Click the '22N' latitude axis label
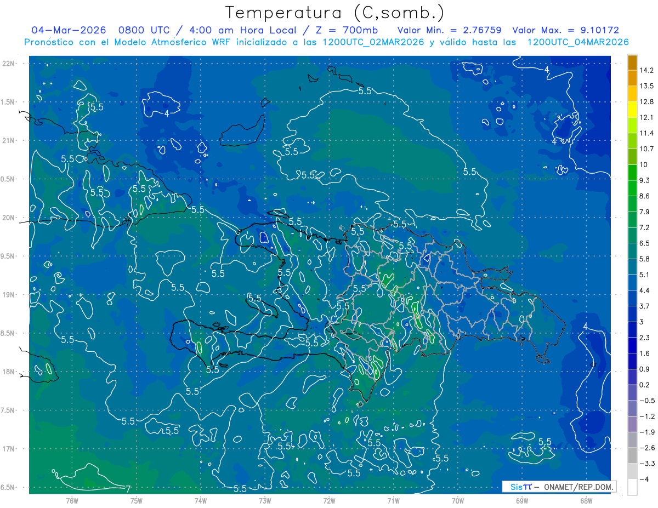 click(x=8, y=64)
